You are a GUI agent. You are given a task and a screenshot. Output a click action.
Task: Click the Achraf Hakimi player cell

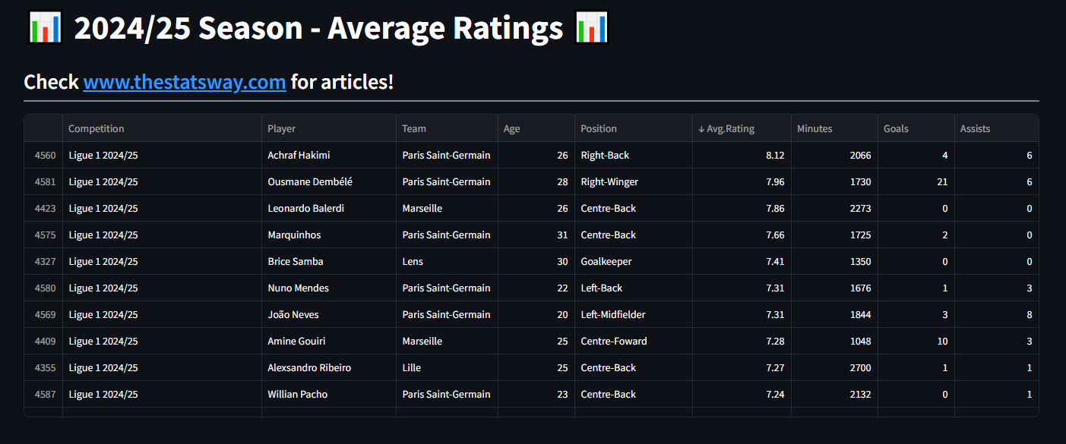pyautogui.click(x=329, y=155)
